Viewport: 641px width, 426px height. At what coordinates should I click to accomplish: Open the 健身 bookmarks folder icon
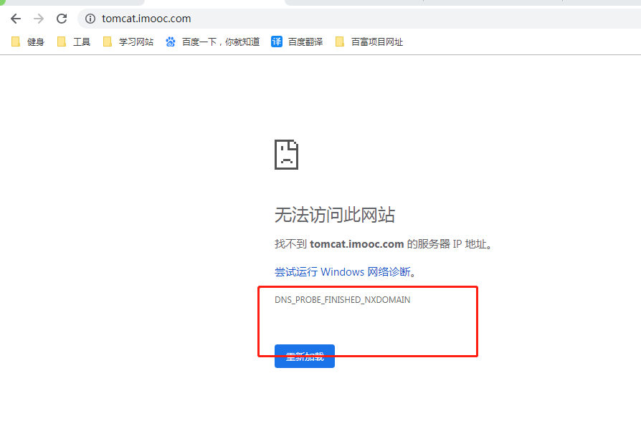16,41
